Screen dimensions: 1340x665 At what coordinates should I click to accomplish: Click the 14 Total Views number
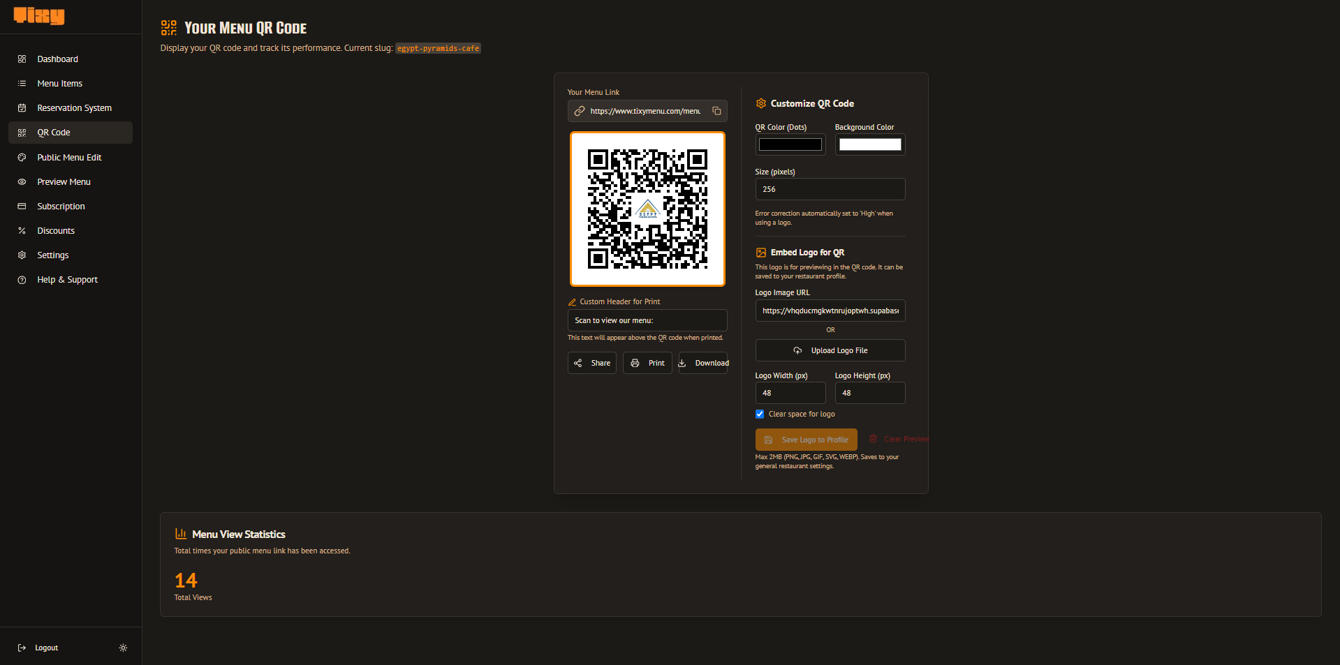tap(186, 581)
